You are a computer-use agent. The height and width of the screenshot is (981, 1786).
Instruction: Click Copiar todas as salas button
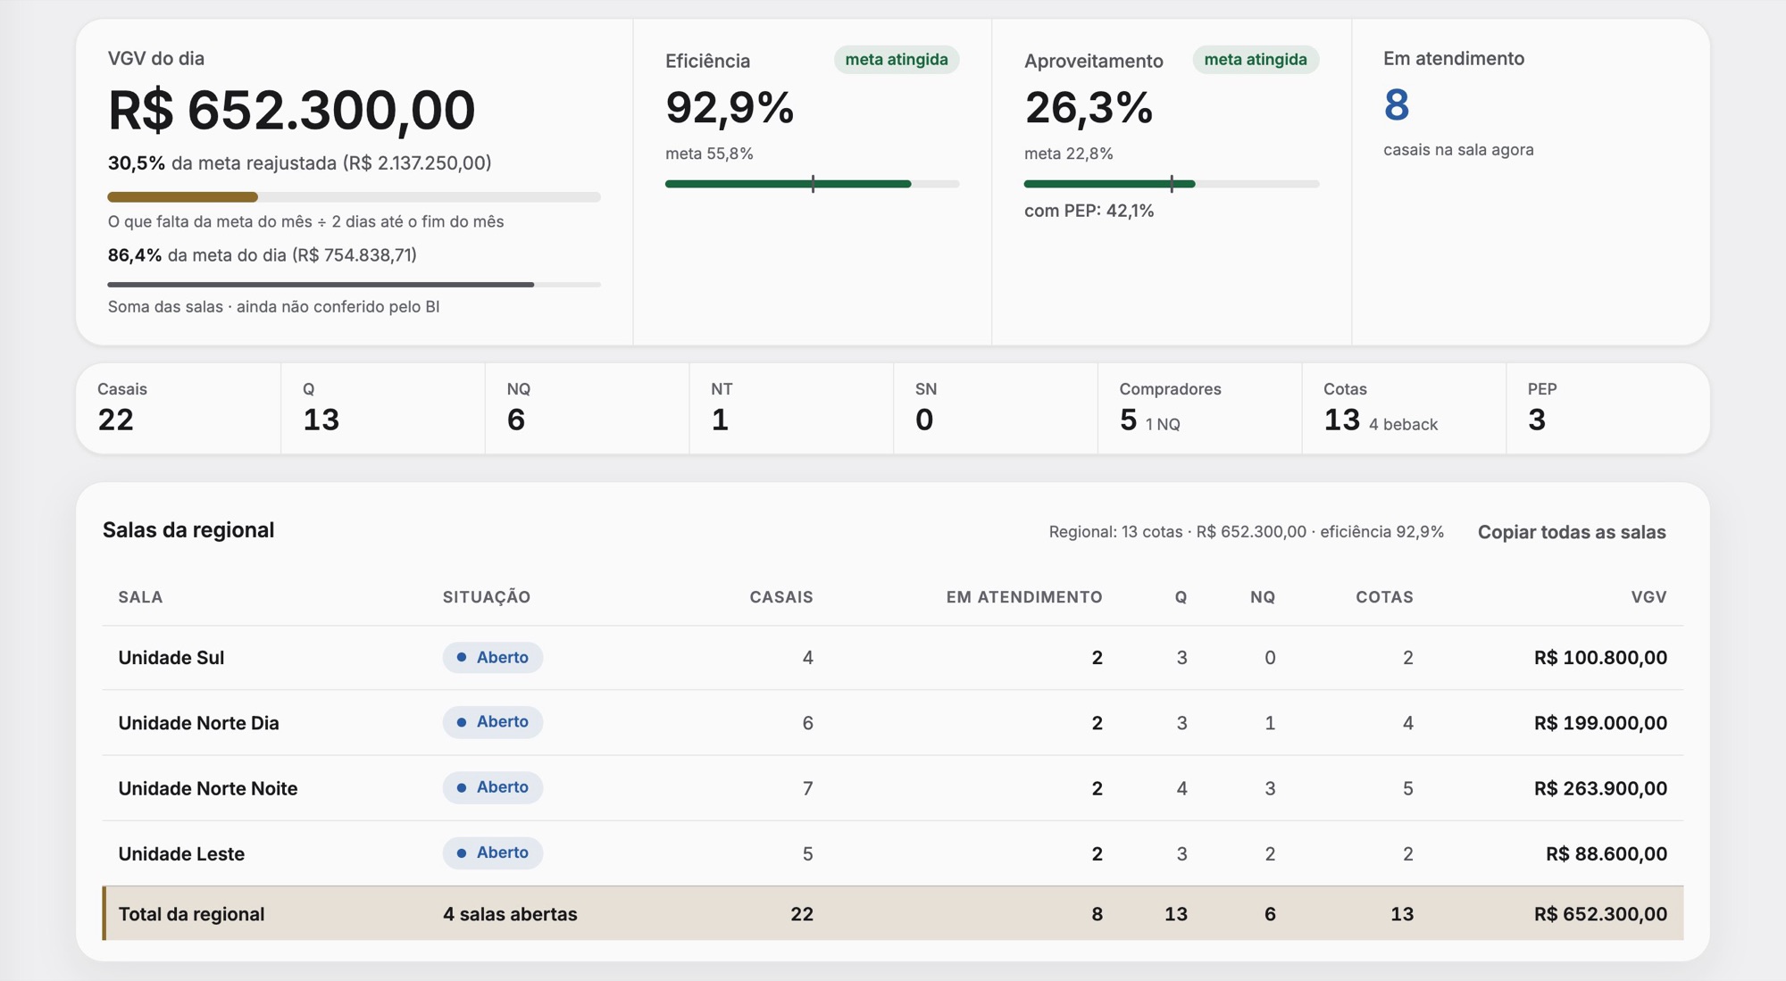click(1572, 532)
